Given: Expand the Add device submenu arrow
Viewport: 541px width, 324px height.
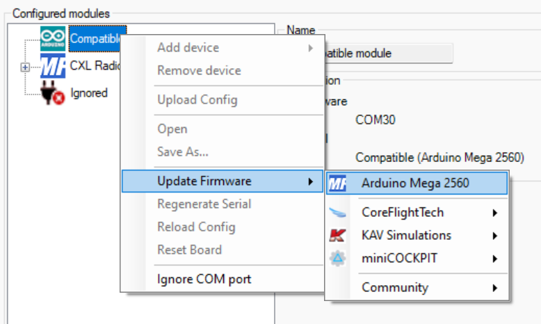Looking at the screenshot, I should pos(310,48).
